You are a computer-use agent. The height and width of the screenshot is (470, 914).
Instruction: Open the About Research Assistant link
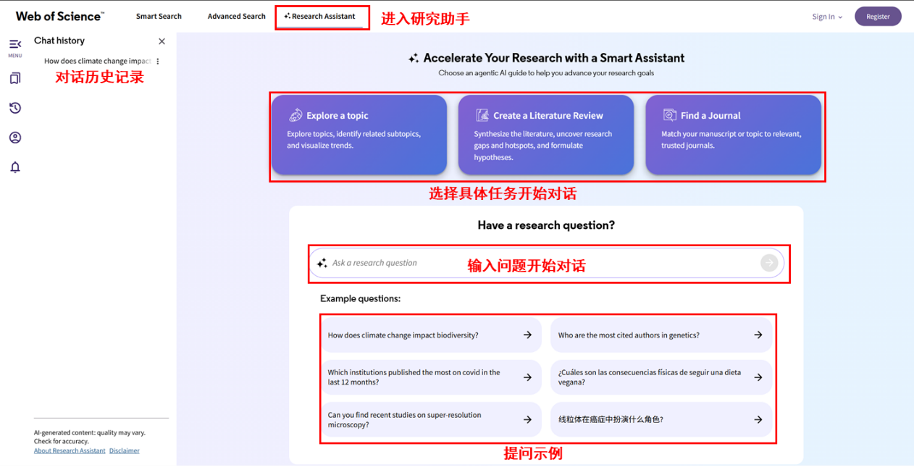pyautogui.click(x=70, y=450)
